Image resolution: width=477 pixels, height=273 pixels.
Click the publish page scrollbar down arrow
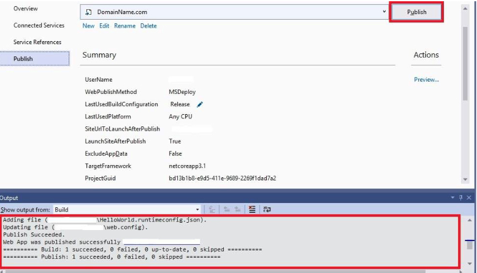click(465, 179)
